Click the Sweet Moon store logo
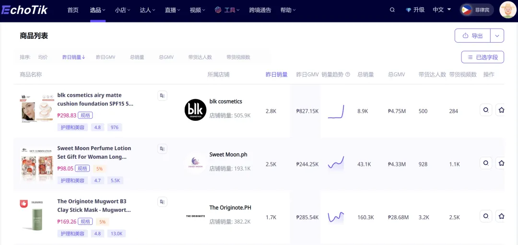 coord(196,163)
